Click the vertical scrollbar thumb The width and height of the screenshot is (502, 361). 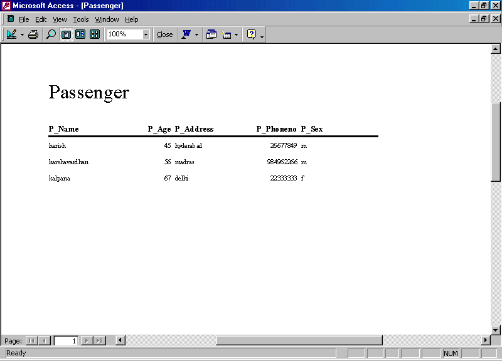[x=495, y=142]
